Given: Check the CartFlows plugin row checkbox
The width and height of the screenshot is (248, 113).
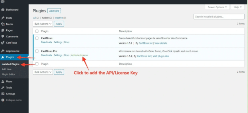Looking at the screenshot, I should coord(37,38).
